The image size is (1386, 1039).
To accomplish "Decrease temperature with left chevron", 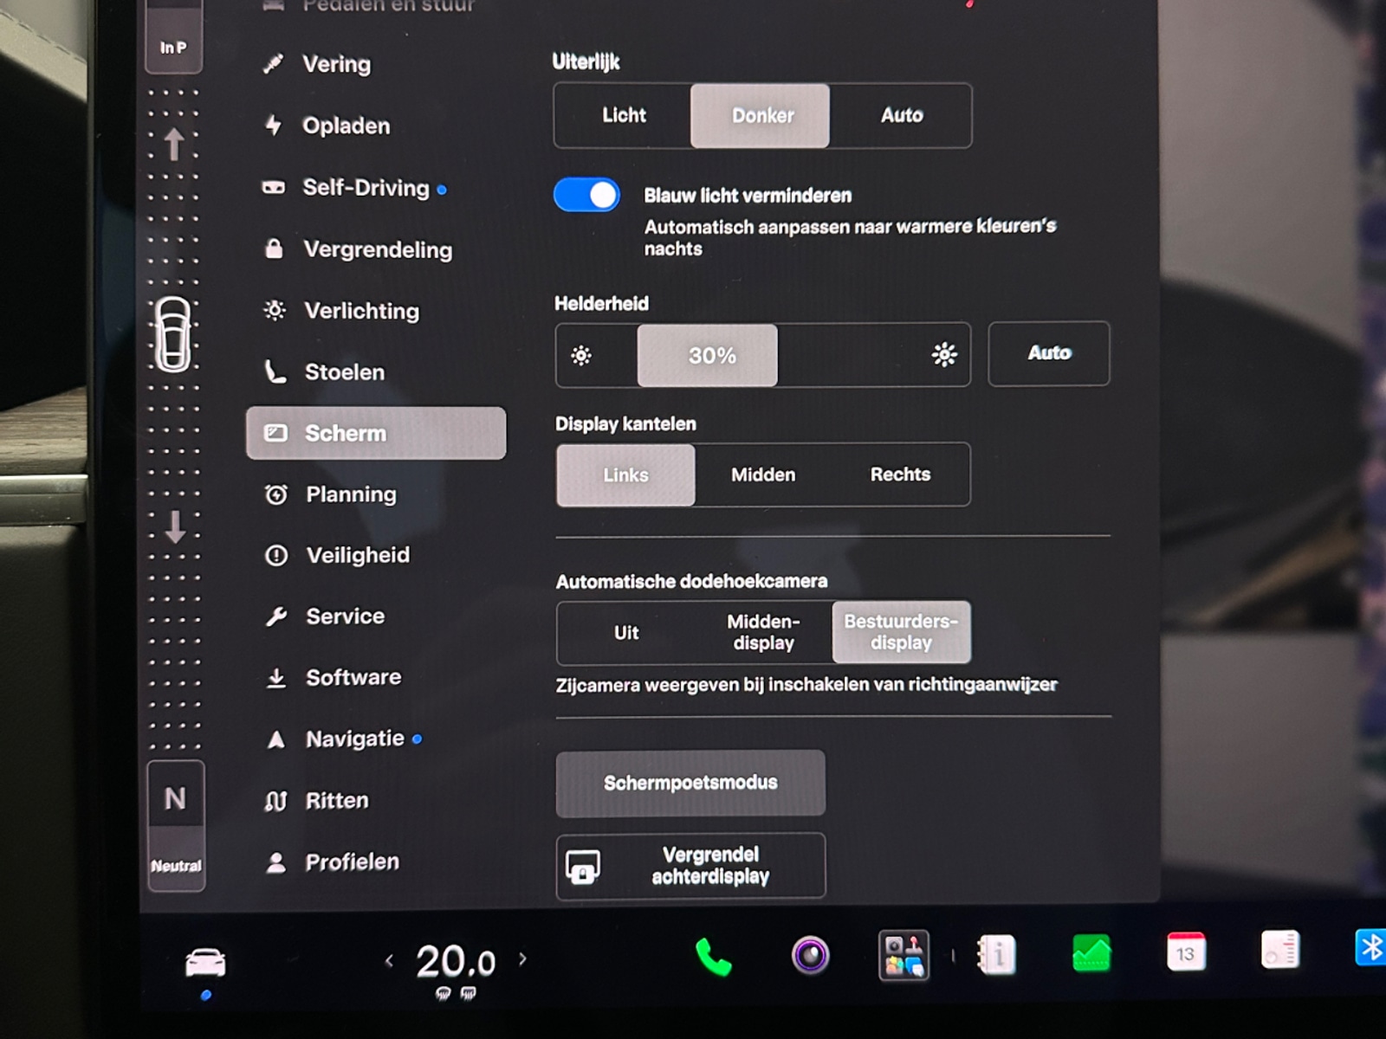I will coord(389,960).
